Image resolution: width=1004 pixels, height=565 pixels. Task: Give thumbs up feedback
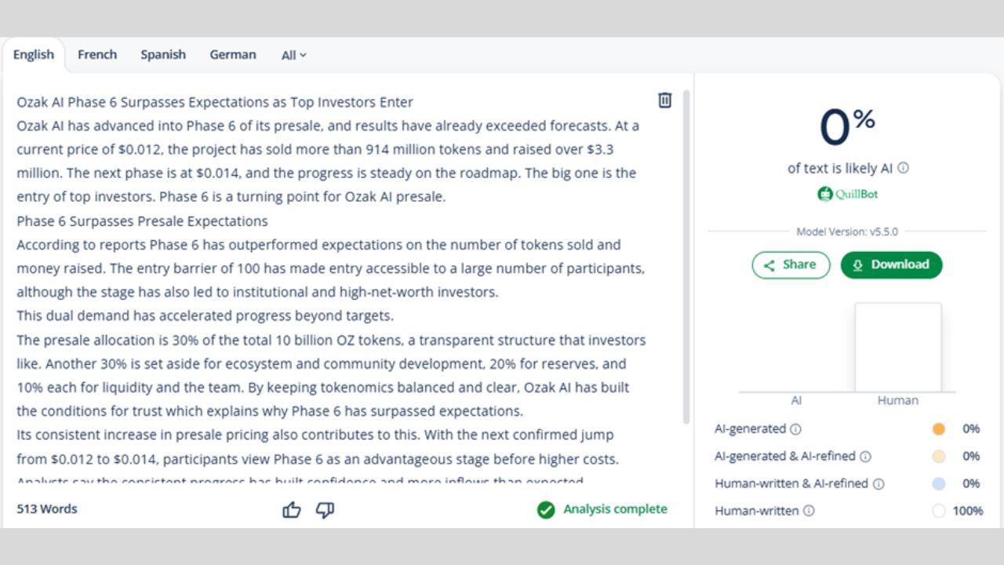click(x=292, y=510)
